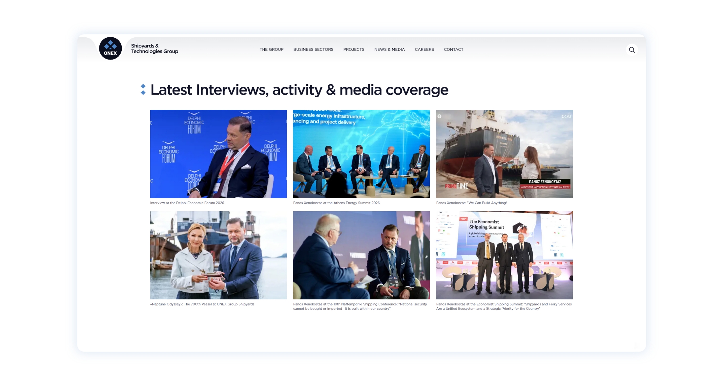The width and height of the screenshot is (723, 386).
Task: Open BUSINESS SECTORS menu
Action: (313, 49)
